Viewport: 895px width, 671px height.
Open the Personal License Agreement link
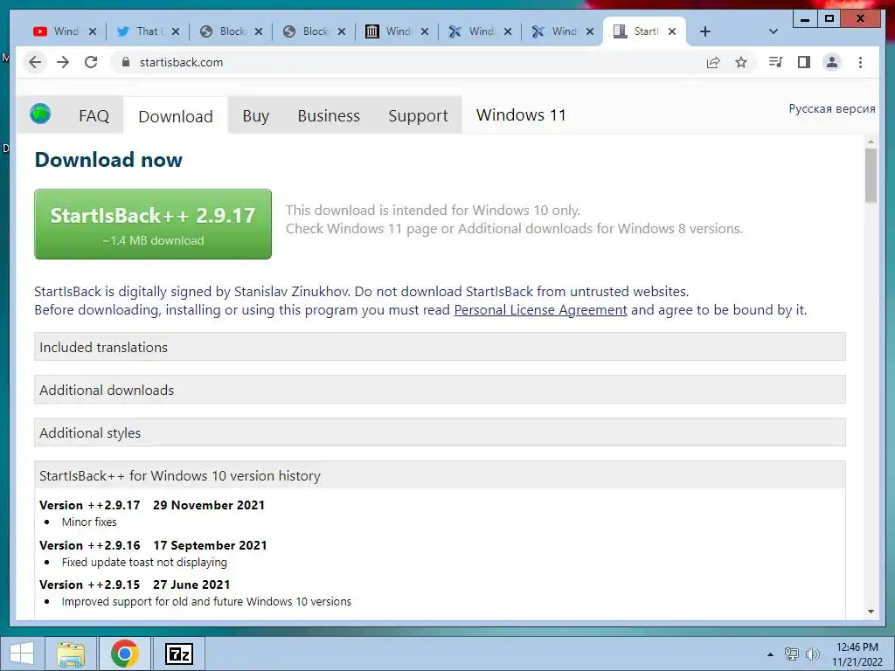tap(540, 310)
